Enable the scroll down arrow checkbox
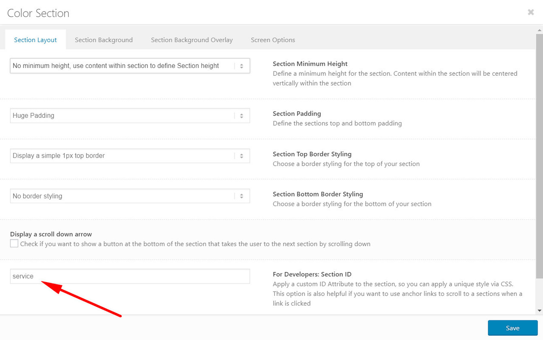 coord(14,244)
